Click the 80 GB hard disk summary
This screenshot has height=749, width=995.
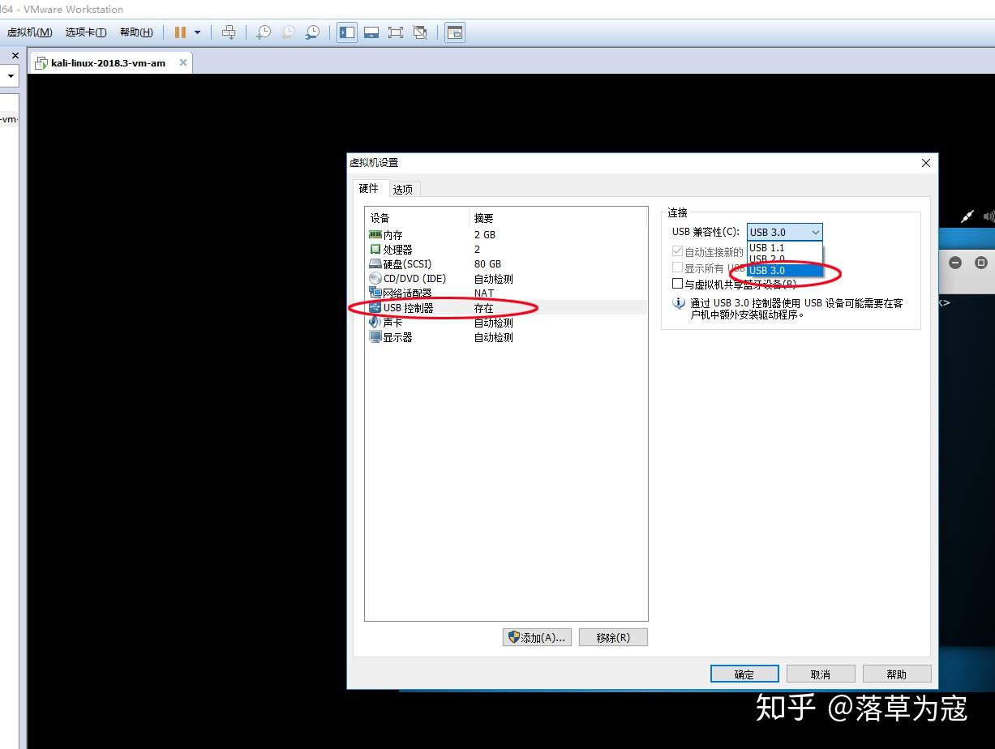(x=487, y=263)
